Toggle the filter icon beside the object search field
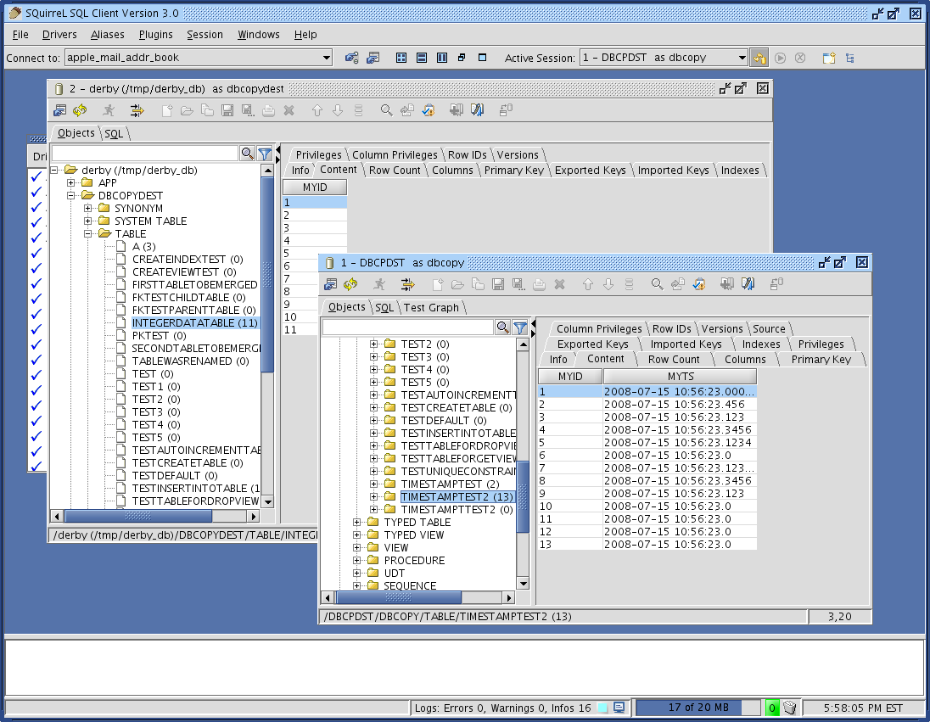The width and height of the screenshot is (930, 722). 520,327
